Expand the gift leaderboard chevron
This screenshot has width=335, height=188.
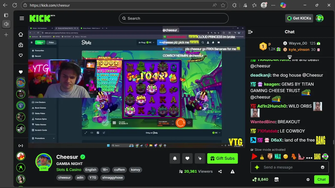point(290,57)
